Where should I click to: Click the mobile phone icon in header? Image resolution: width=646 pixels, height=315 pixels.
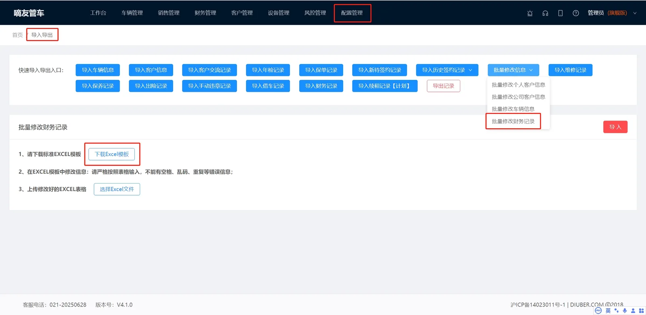(x=560, y=13)
